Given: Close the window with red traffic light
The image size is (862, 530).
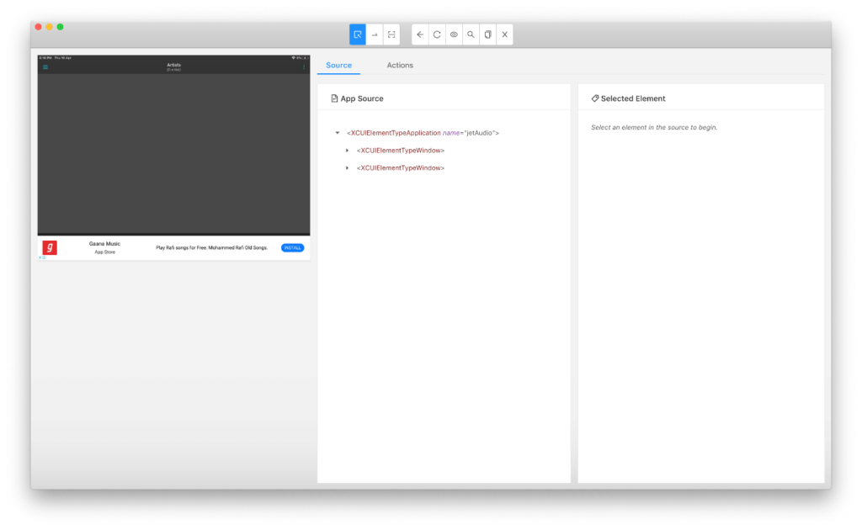Looking at the screenshot, I should [39, 27].
